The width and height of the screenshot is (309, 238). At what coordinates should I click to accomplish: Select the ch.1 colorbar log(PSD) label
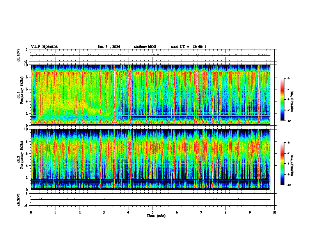[292, 101]
